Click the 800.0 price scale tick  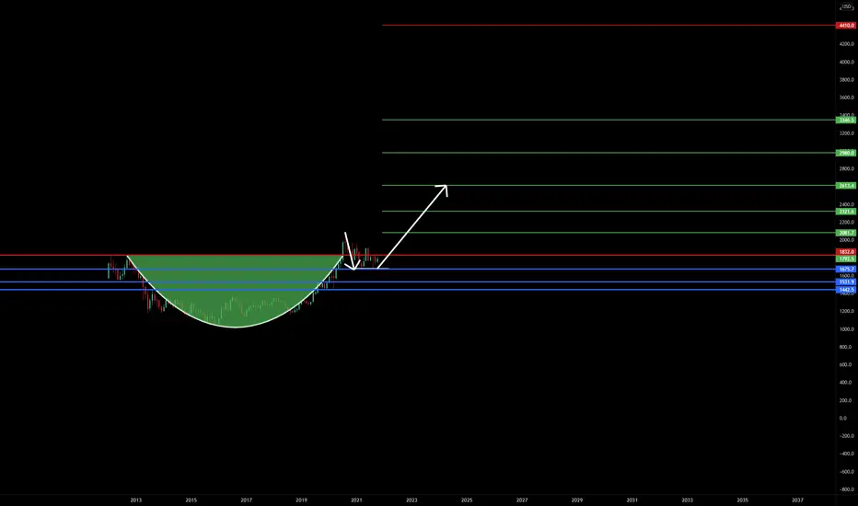847,347
